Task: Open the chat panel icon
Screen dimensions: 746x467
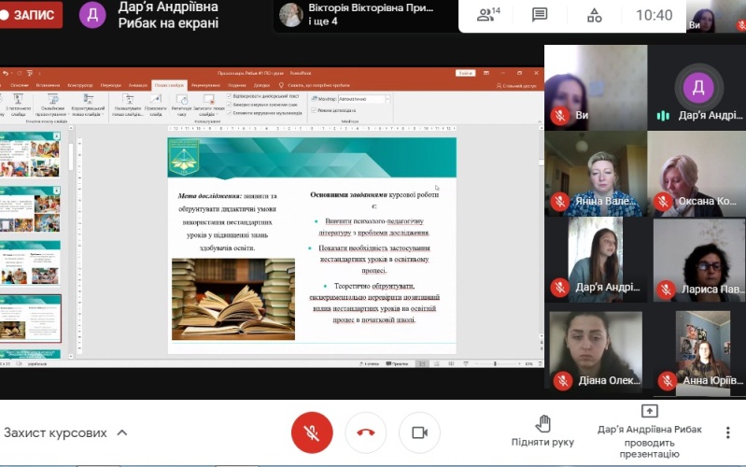Action: pyautogui.click(x=540, y=15)
